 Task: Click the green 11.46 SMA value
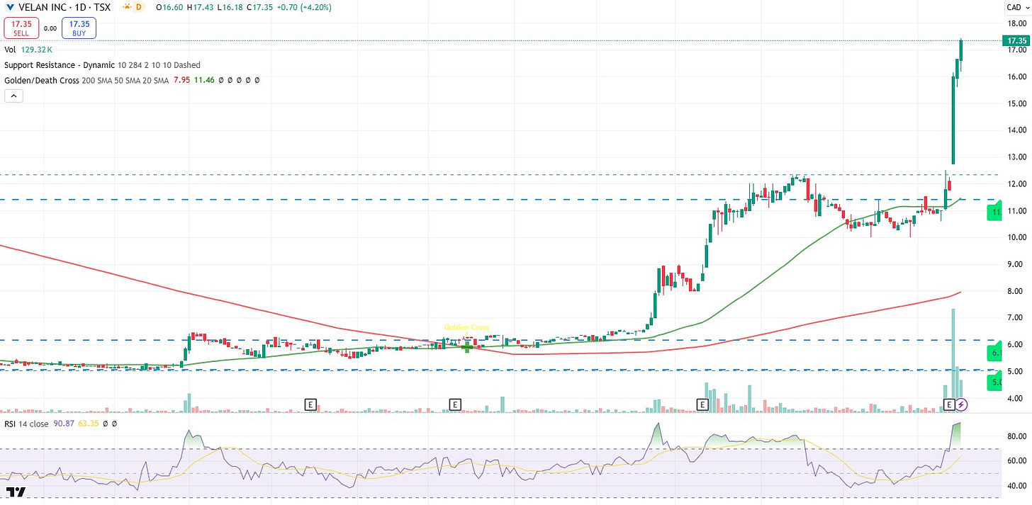pyautogui.click(x=205, y=81)
